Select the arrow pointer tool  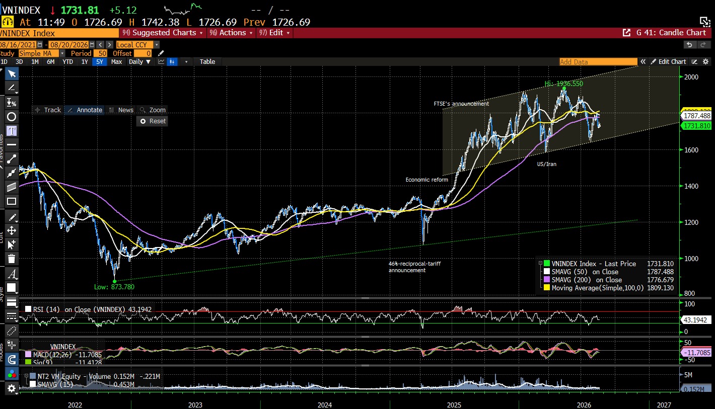(11, 74)
